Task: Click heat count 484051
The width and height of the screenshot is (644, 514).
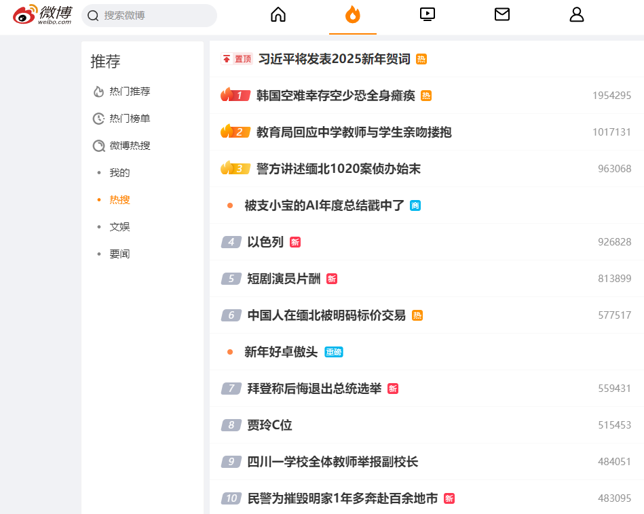Action: point(614,462)
